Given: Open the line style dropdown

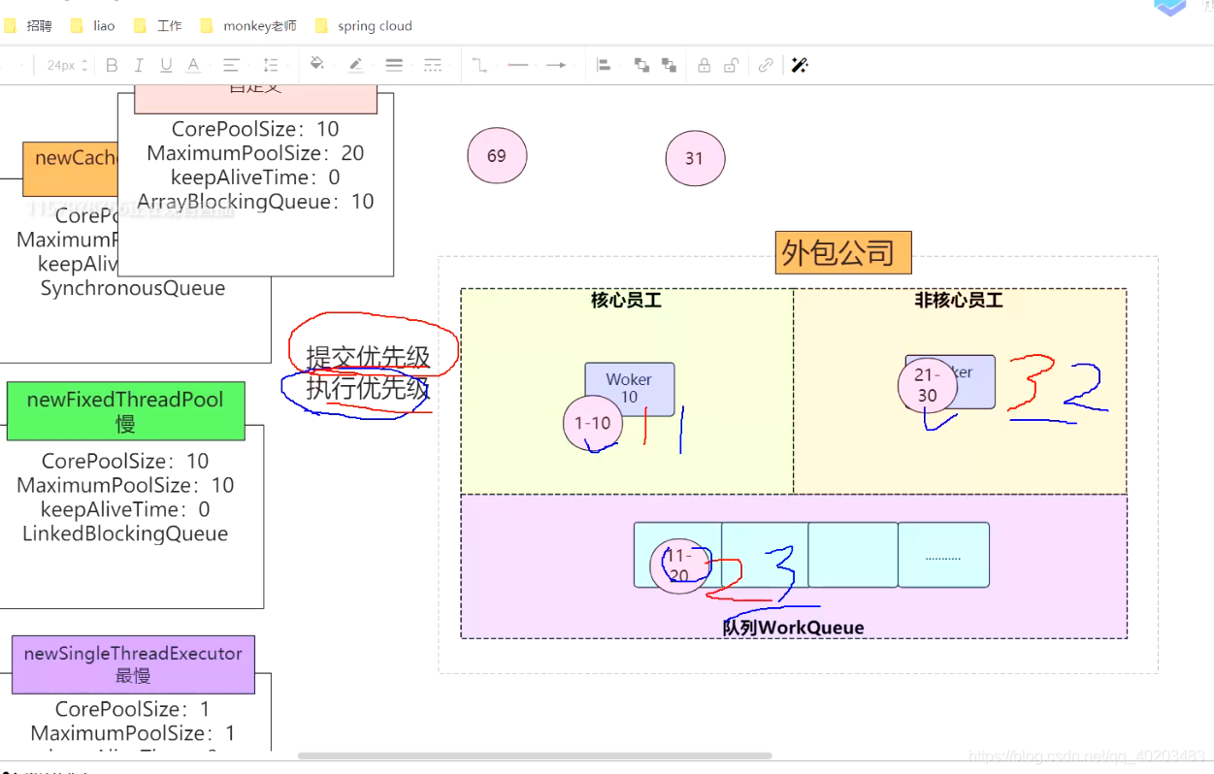Looking at the screenshot, I should pos(394,65).
